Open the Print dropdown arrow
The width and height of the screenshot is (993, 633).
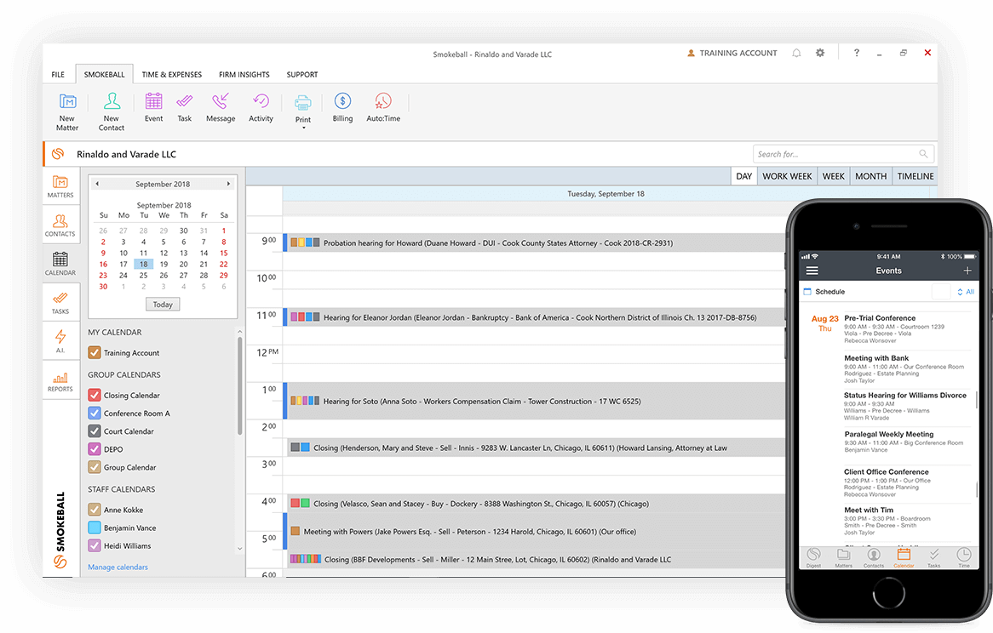303,128
